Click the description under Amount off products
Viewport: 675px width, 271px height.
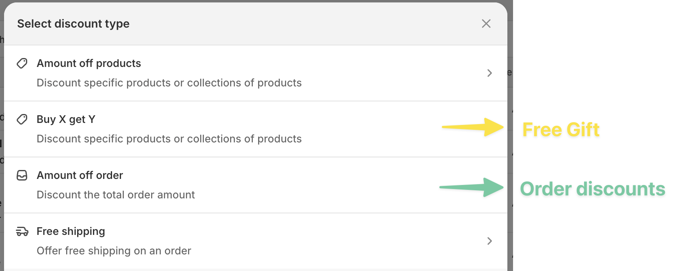[x=169, y=83]
